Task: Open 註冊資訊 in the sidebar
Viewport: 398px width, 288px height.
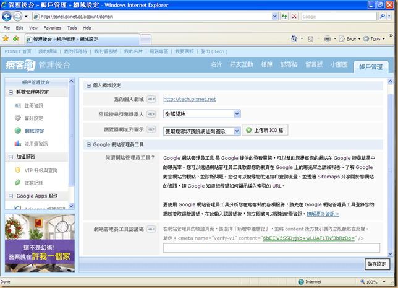Action: pos(34,106)
